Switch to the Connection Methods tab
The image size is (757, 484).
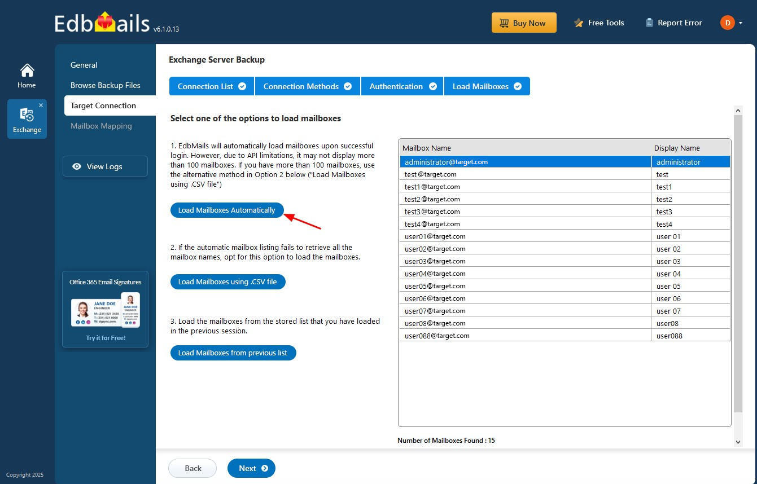point(308,86)
